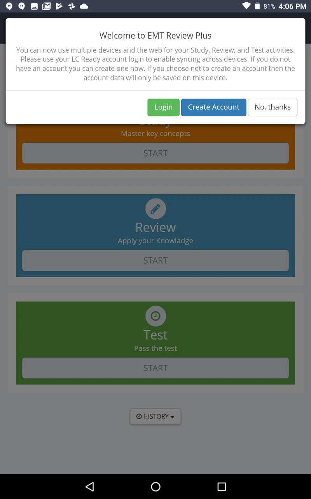This screenshot has width=311, height=499.
Task: Open recent apps with the square button
Action: [222, 487]
